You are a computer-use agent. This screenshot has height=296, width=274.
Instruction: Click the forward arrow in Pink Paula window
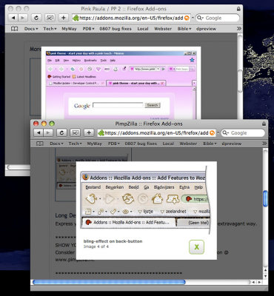(x=23, y=18)
